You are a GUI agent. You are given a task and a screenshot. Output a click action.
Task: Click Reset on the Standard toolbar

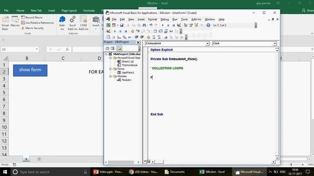tap(173, 25)
